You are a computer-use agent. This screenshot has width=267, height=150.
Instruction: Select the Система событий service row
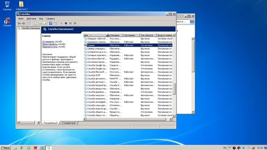coord(128,58)
